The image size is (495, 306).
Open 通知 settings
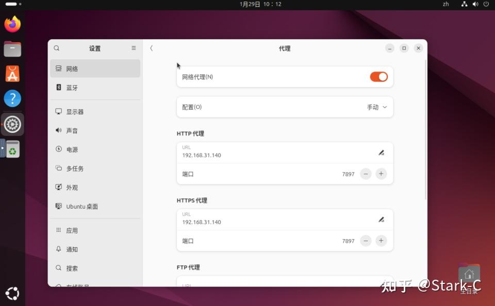(95, 249)
